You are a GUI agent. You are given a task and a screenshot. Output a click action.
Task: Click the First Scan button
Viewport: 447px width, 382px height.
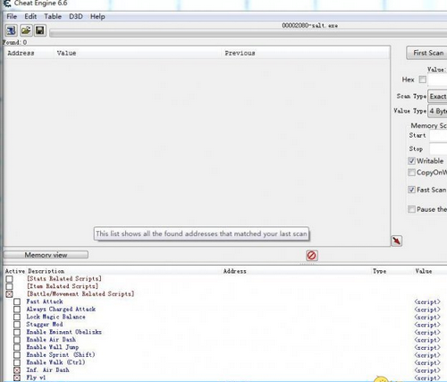pos(427,53)
